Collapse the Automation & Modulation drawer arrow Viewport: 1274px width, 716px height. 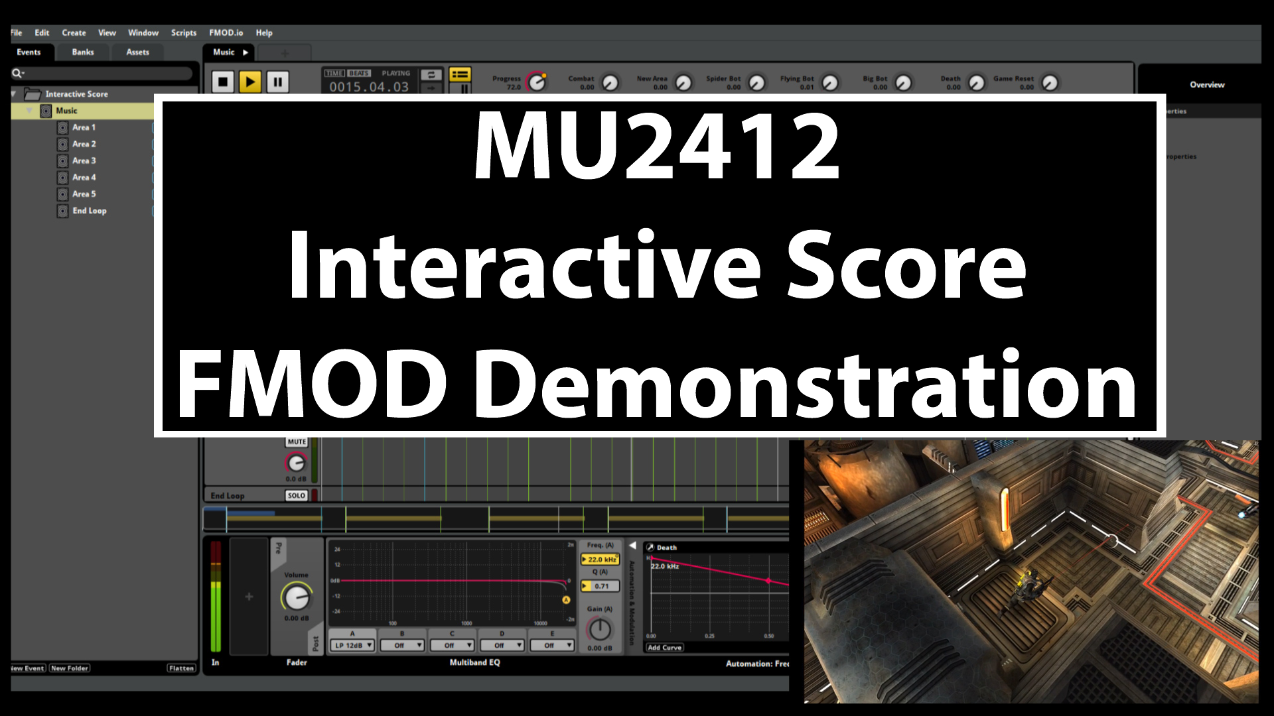point(632,546)
